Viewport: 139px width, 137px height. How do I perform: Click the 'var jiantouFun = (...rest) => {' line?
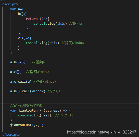point(40,111)
